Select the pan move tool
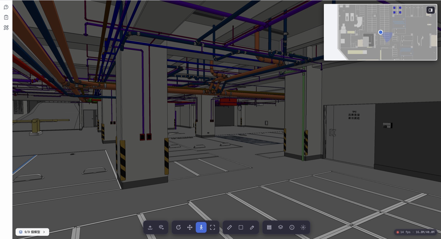 (190, 227)
